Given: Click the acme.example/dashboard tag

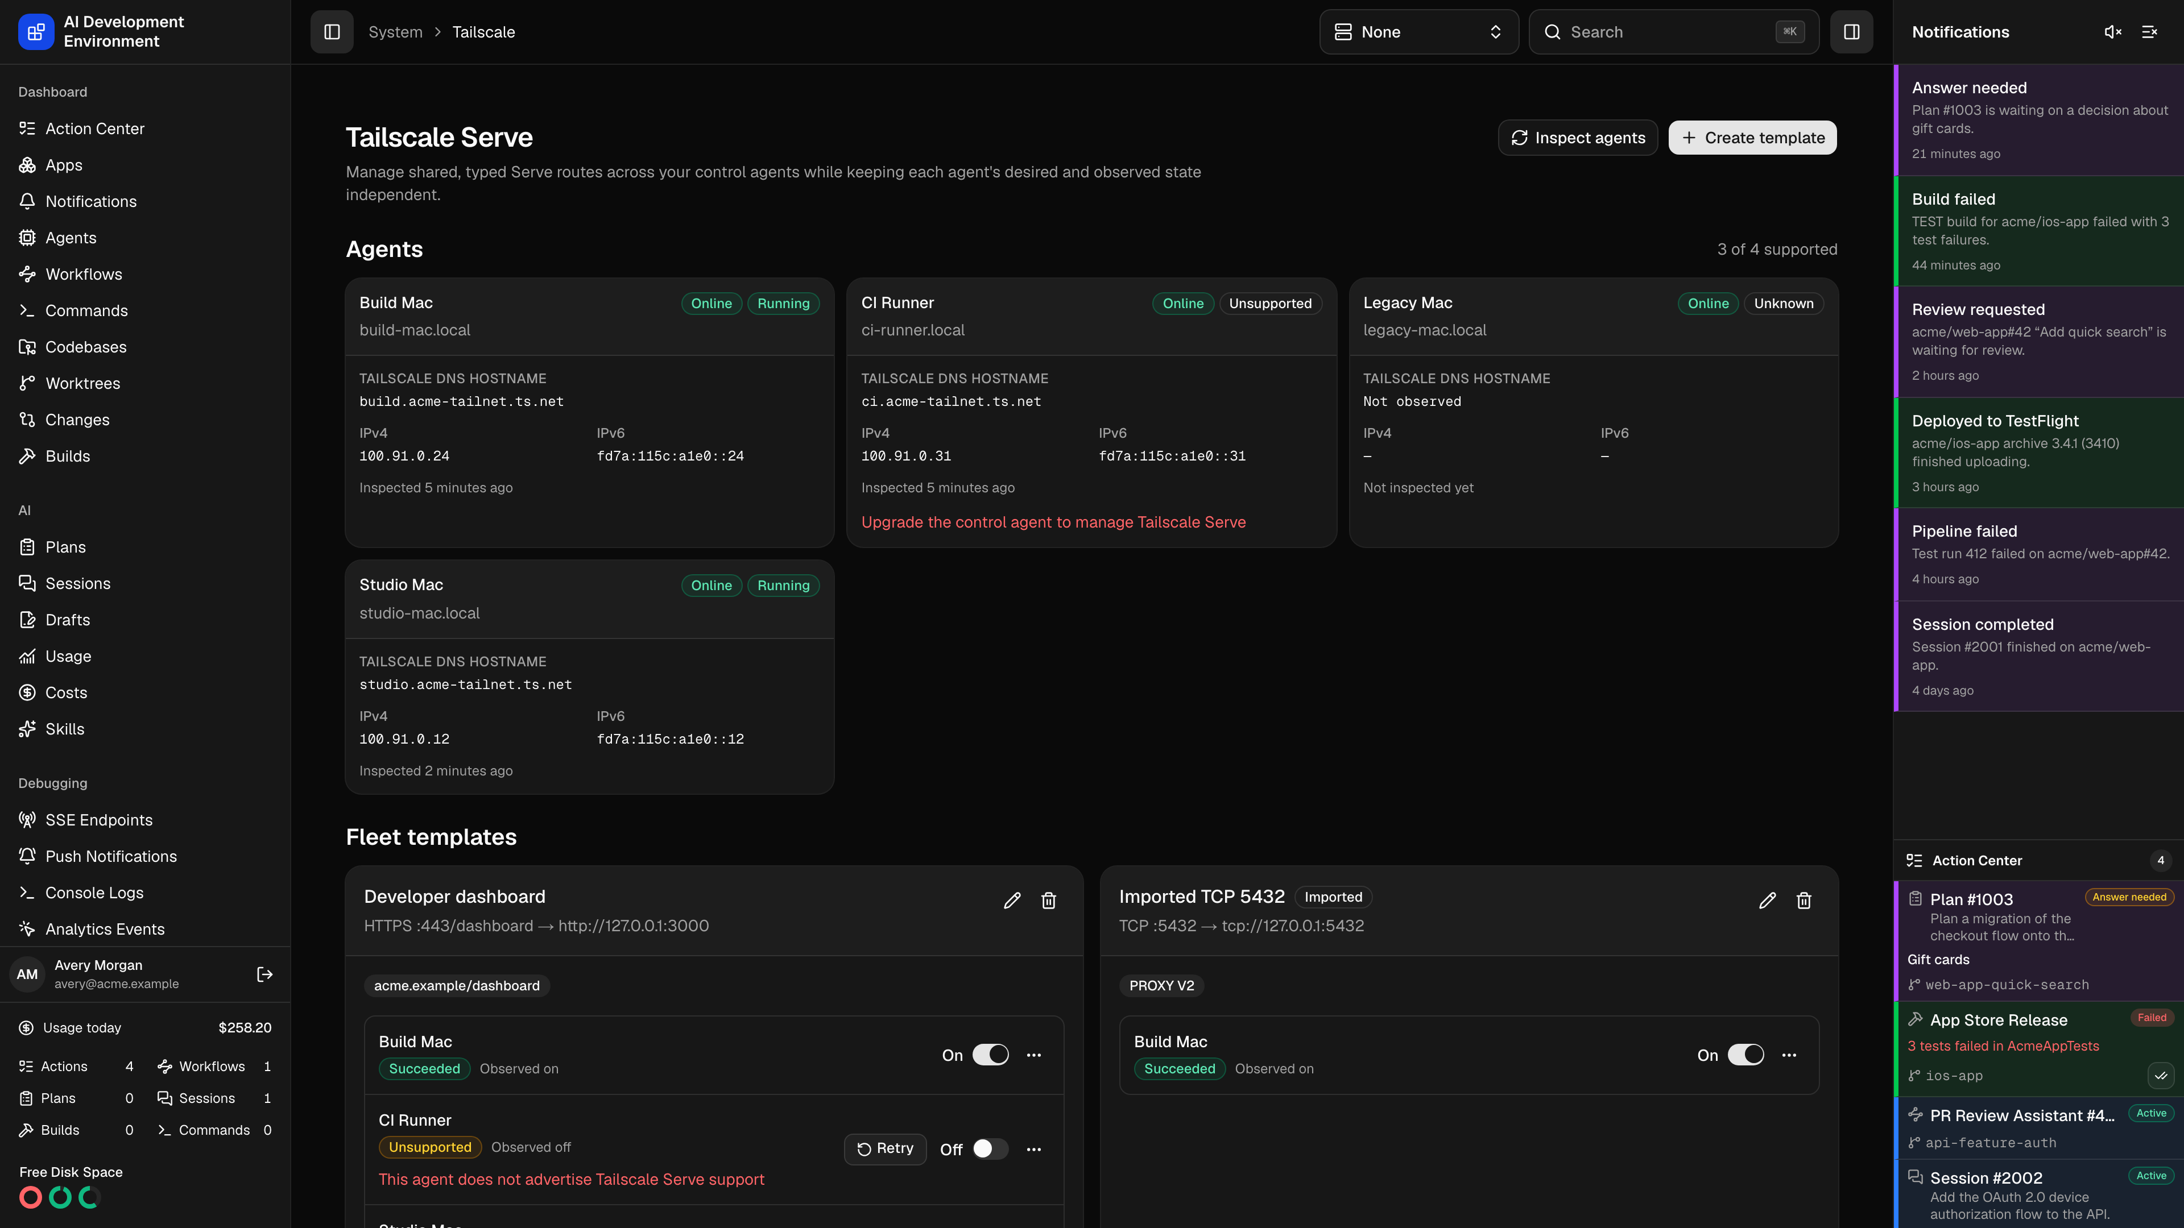Looking at the screenshot, I should pyautogui.click(x=457, y=986).
